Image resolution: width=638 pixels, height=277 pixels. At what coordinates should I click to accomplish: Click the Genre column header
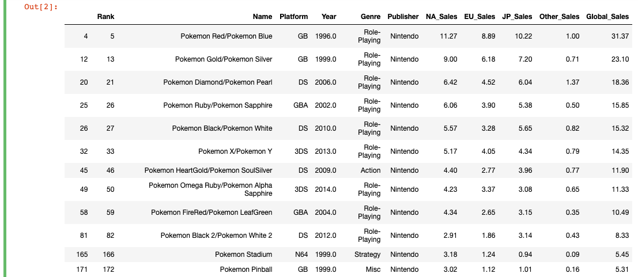click(371, 17)
